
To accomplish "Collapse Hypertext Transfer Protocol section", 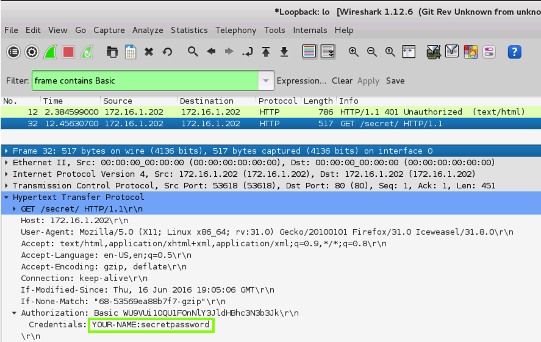I will [7, 197].
